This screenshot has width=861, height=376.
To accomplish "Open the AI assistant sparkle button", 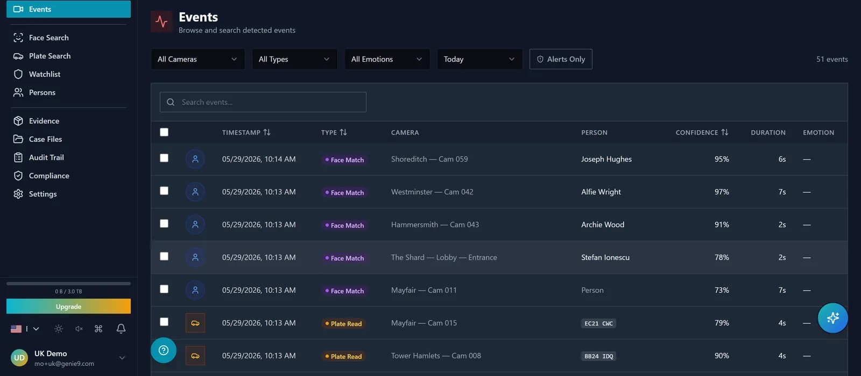I will pos(832,318).
